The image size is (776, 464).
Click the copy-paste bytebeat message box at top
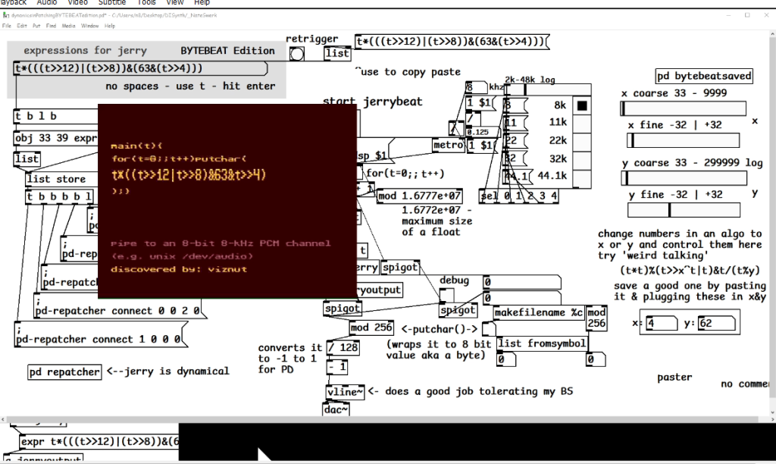click(x=452, y=42)
